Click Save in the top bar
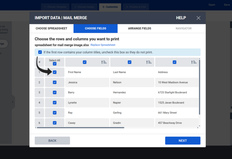This screenshot has width=232, height=159. click(227, 5)
